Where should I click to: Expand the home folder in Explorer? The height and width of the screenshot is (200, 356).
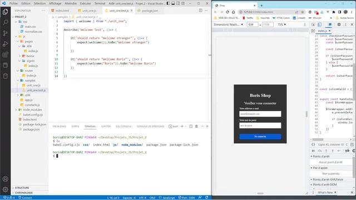30,56
